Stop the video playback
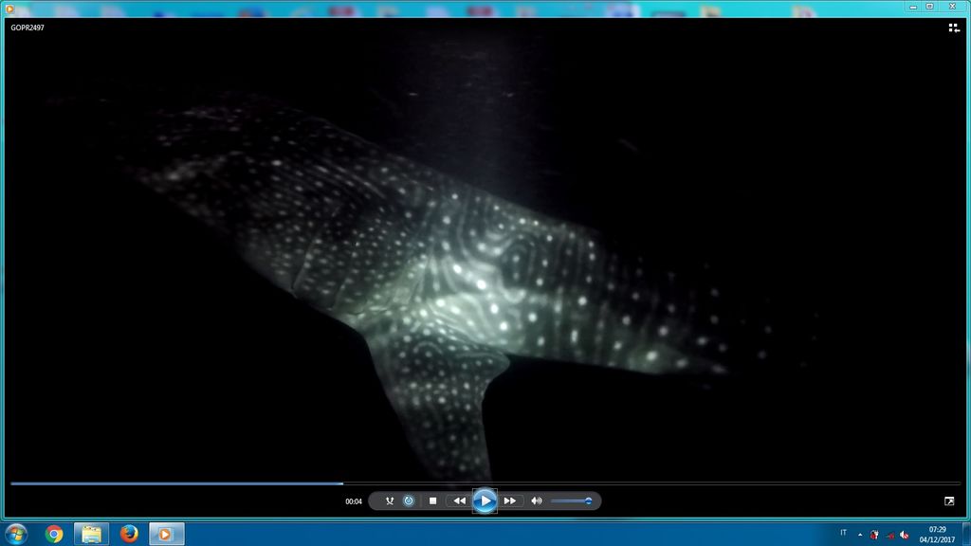Image resolution: width=971 pixels, height=546 pixels. [x=433, y=500]
